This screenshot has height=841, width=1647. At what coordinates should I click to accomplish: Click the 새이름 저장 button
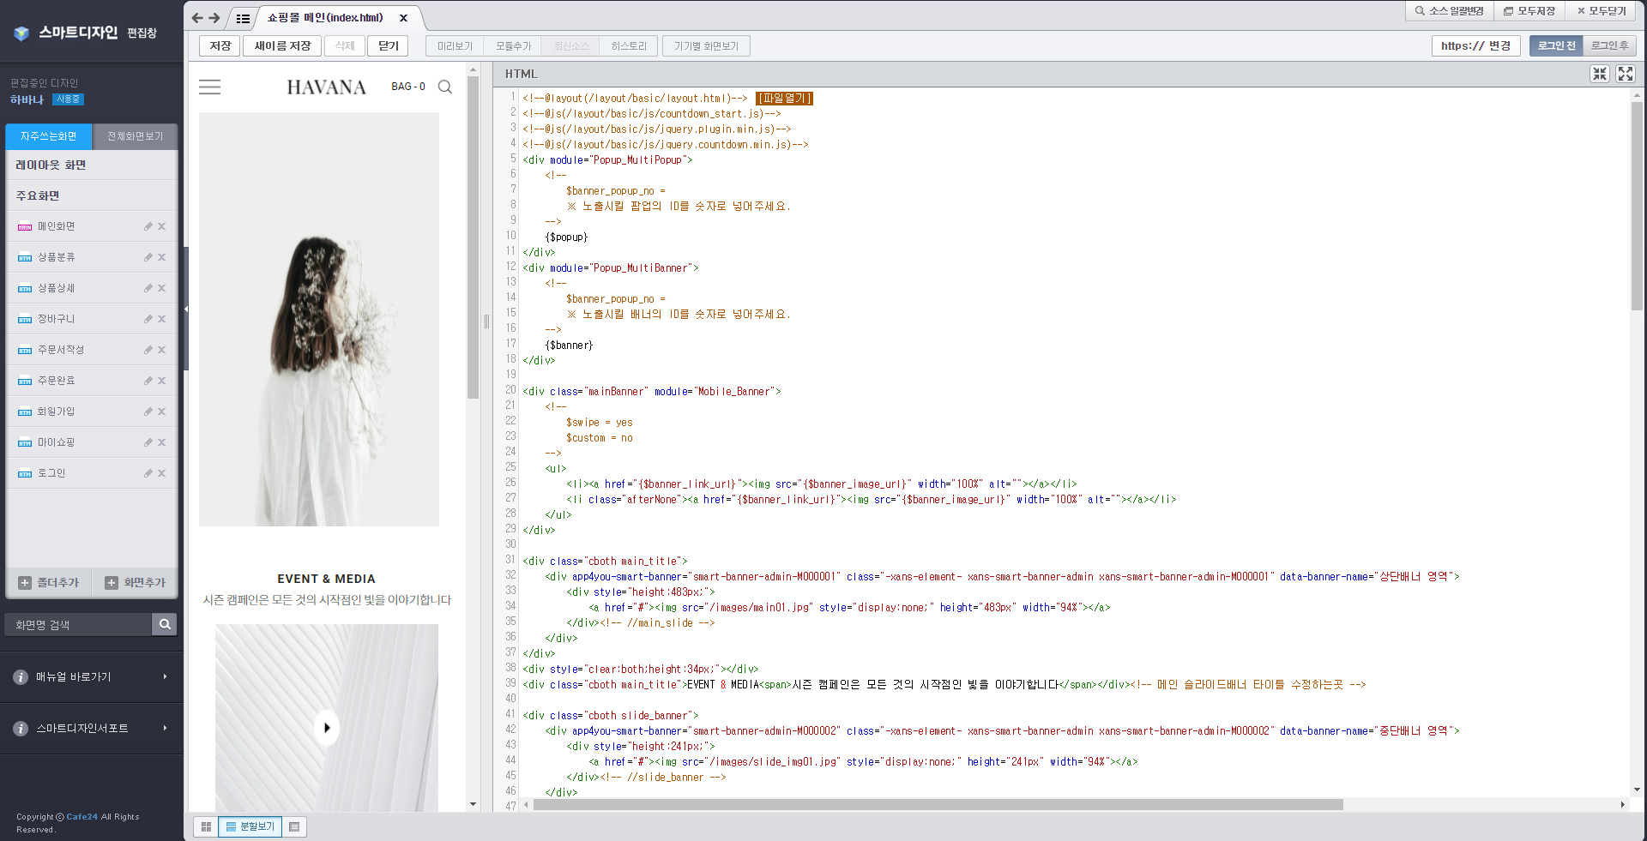pos(282,45)
